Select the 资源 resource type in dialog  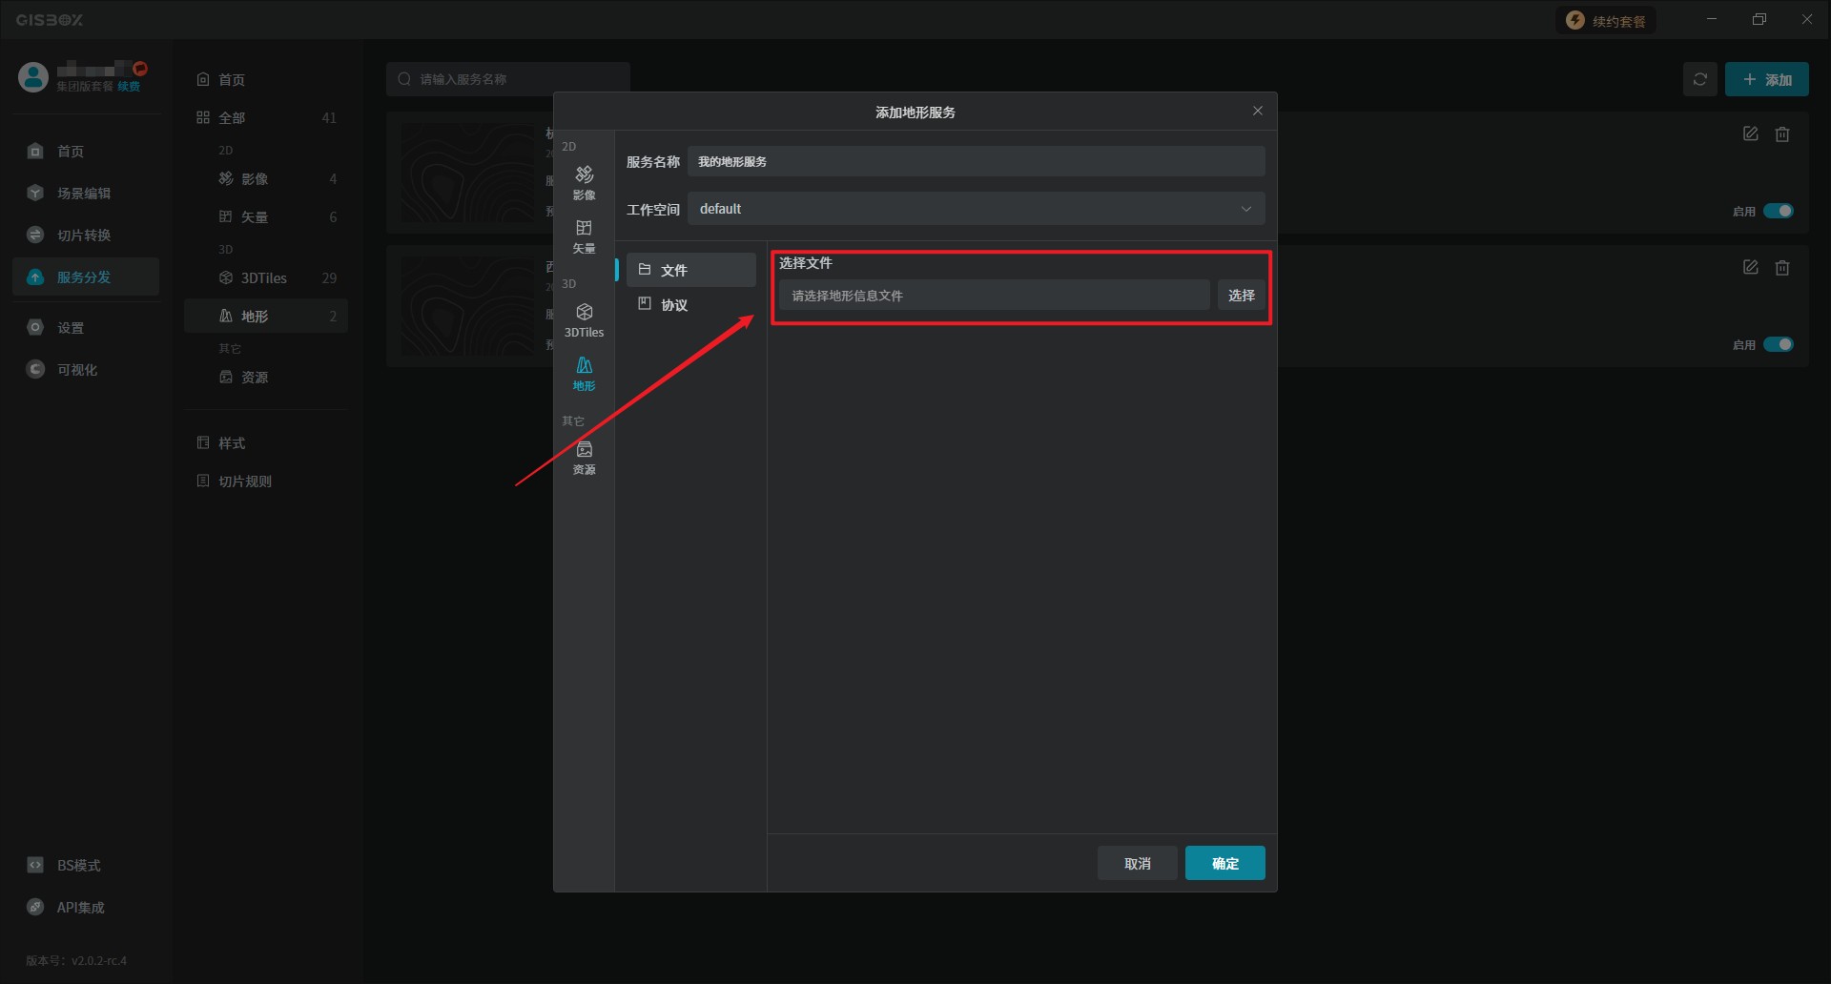(x=584, y=457)
